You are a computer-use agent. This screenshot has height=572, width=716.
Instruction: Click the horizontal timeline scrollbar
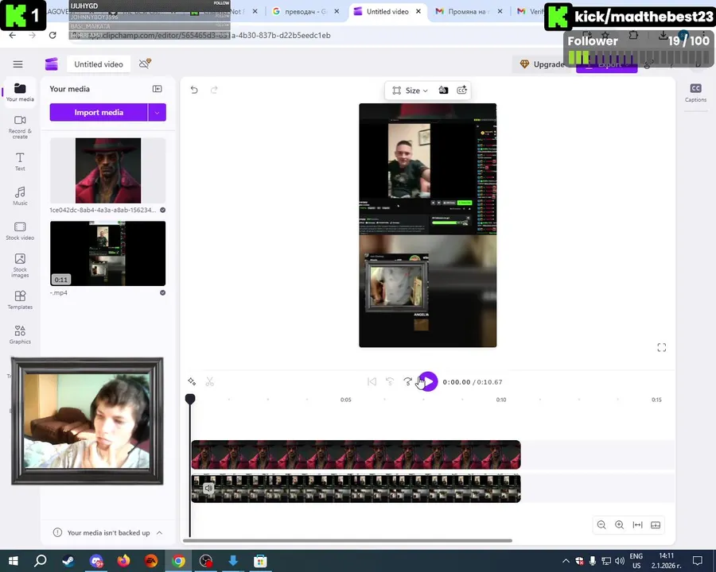click(x=348, y=540)
